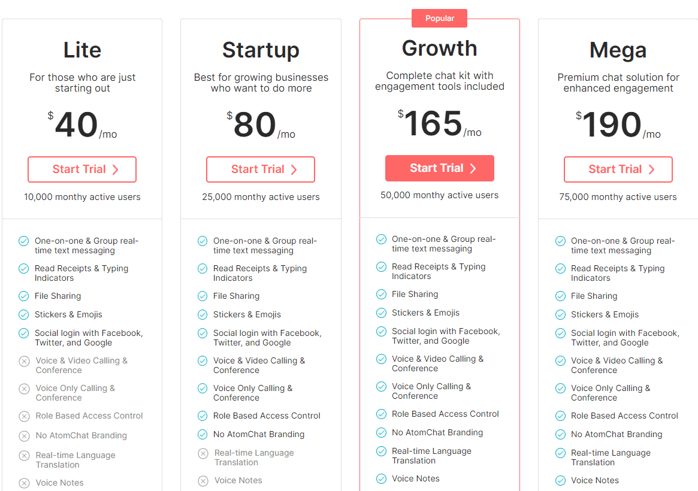Click the disabled Voice Notes icon in Lite column
Image resolution: width=698 pixels, height=491 pixels.
[x=23, y=483]
